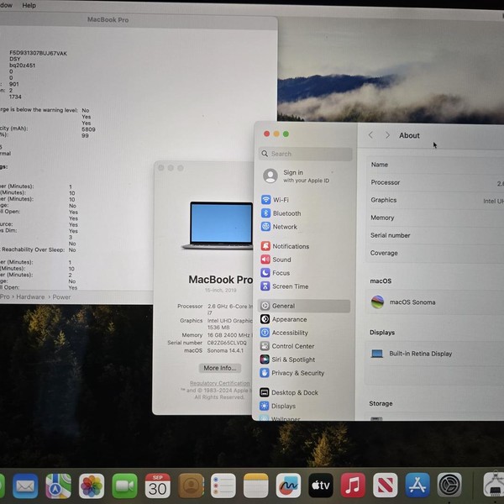Viewport: 504px width, 504px height.
Task: Open Music from the Dock
Action: (x=353, y=485)
